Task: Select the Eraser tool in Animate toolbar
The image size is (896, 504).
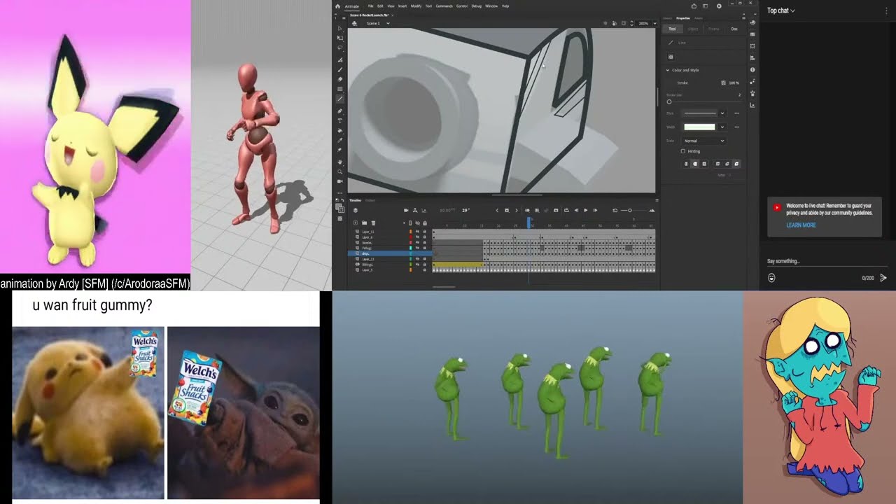Action: coord(340,79)
